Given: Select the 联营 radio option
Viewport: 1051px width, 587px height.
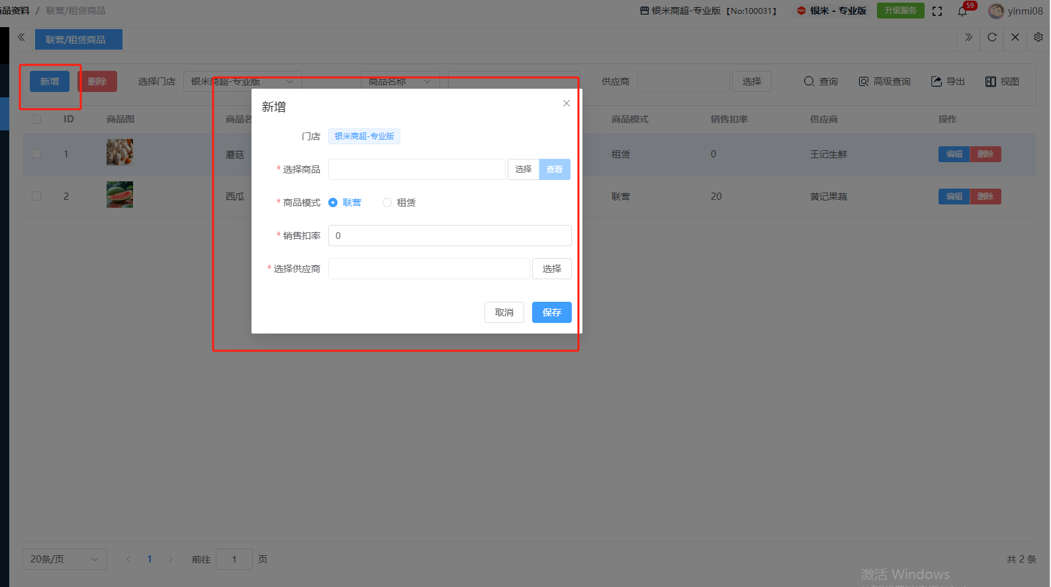Looking at the screenshot, I should [x=333, y=203].
